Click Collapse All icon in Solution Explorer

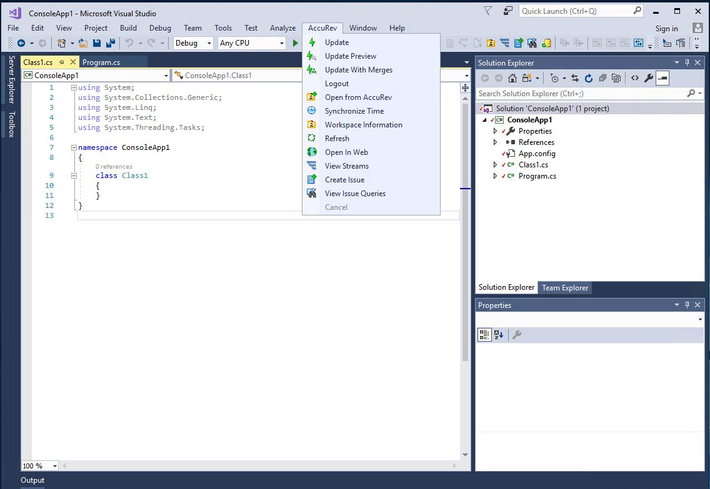(x=602, y=78)
